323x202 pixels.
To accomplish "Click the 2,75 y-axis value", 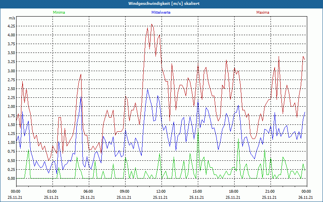I will (11, 80).
